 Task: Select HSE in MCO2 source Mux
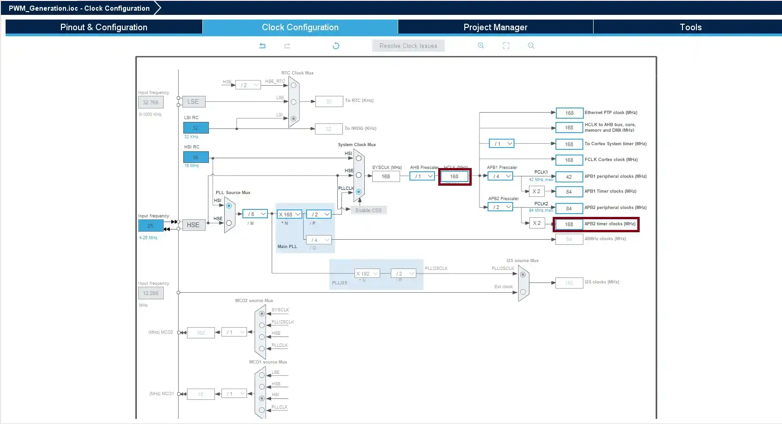[x=262, y=337]
